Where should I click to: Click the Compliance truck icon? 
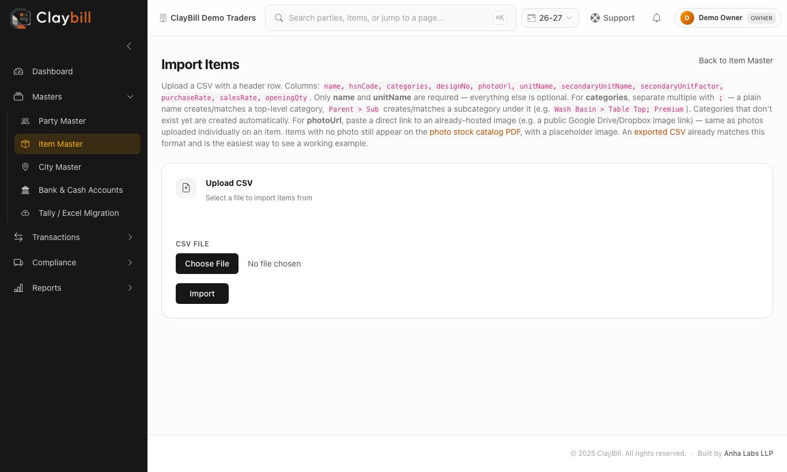[18, 262]
